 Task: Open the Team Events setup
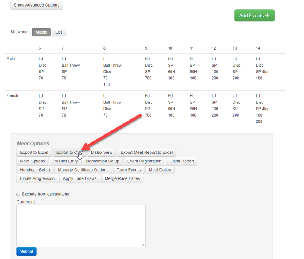click(129, 170)
